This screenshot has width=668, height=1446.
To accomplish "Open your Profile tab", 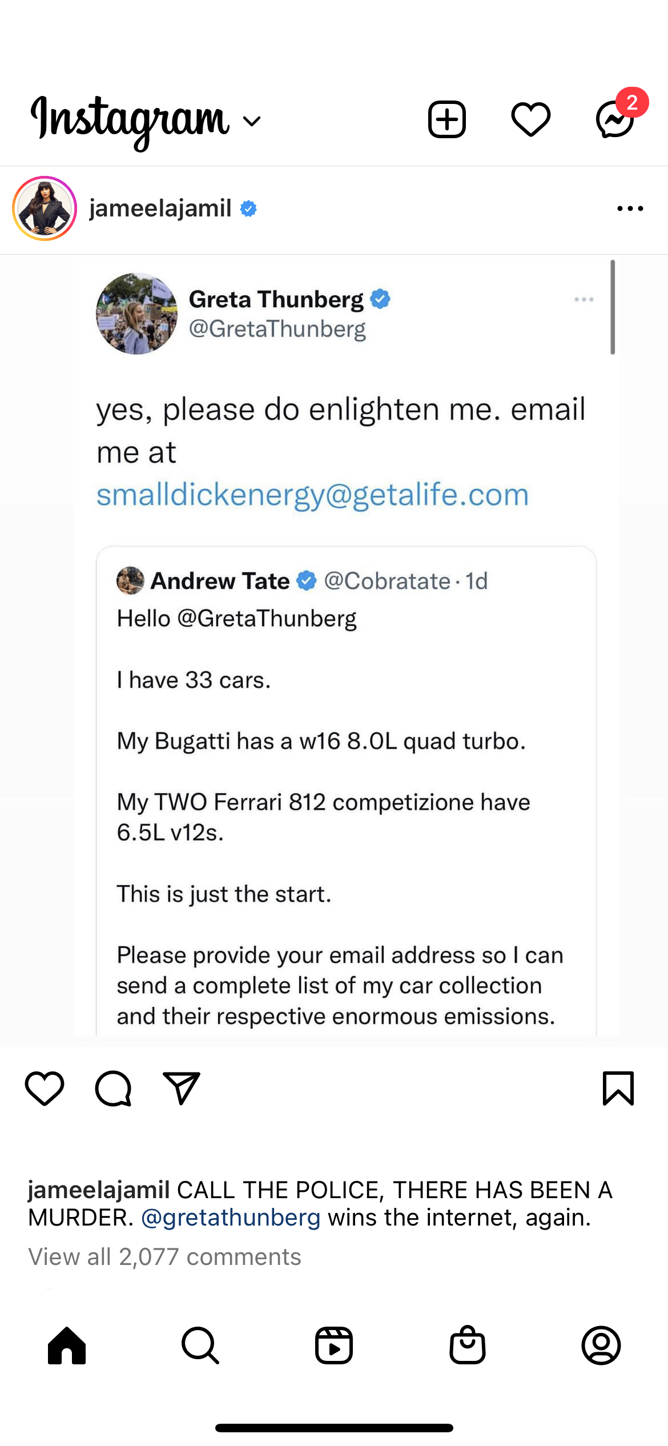I will [601, 1345].
